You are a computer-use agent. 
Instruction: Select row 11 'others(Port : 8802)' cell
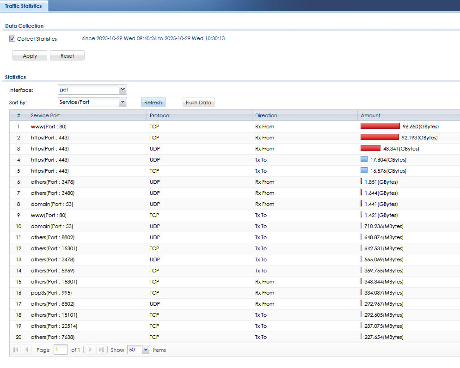pos(53,237)
